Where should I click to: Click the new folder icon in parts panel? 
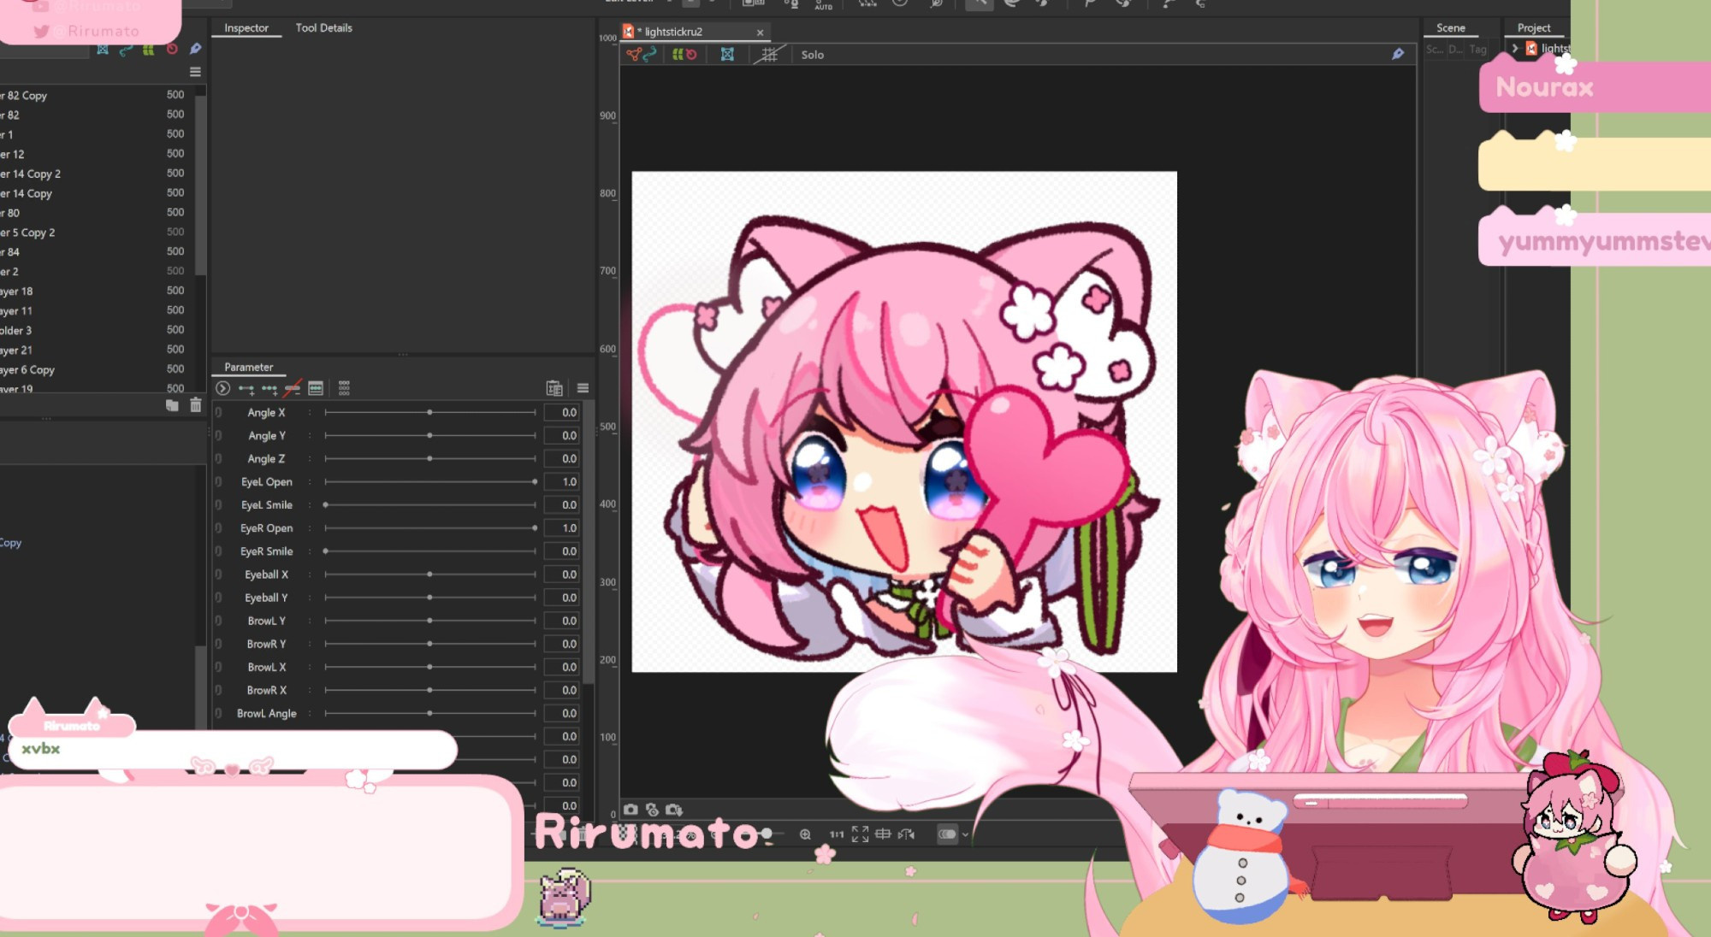point(172,405)
